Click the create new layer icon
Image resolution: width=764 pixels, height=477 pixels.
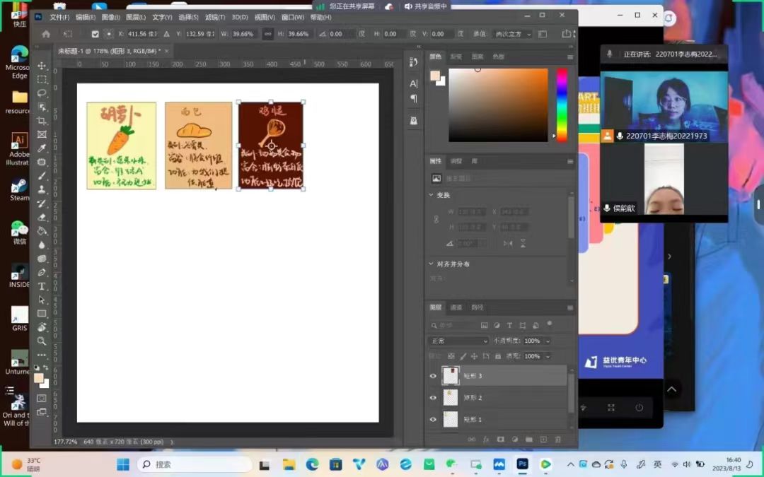tap(543, 440)
